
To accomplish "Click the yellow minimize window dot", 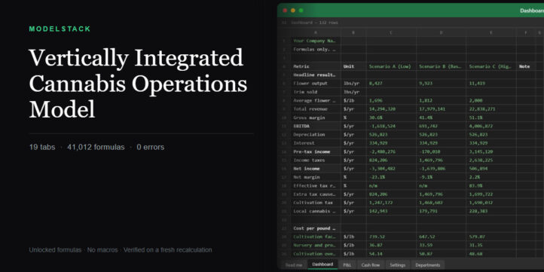I will tap(293, 11).
